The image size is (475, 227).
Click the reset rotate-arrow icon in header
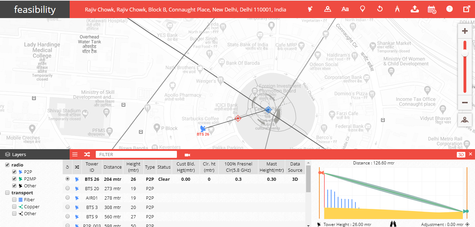pyautogui.click(x=380, y=9)
